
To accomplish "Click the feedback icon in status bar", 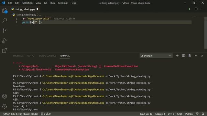I will tap(197, 114).
